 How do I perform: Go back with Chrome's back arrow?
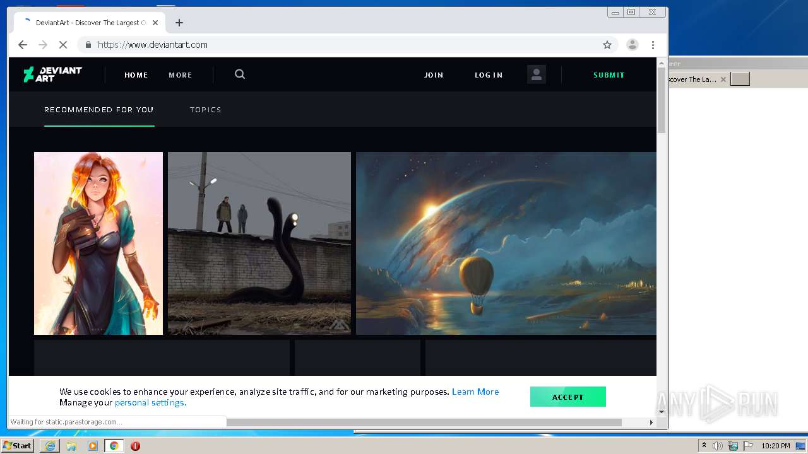pos(23,45)
